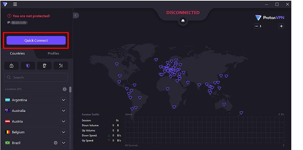Click the Canada server marker on map
This screenshot has width=303, height=150.
[117, 64]
